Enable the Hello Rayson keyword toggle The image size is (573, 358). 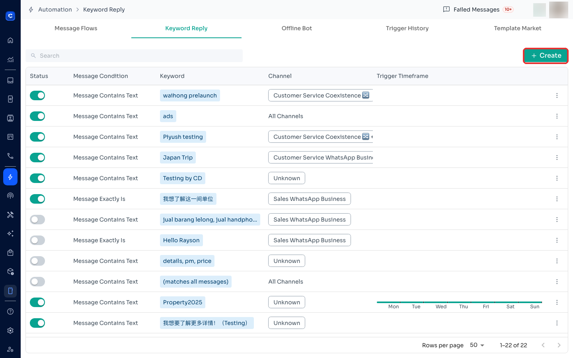37,240
